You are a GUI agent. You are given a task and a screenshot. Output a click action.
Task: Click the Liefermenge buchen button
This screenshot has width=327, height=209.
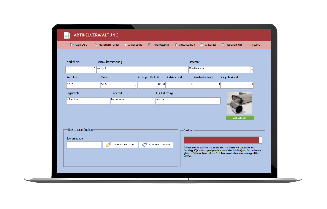pyautogui.click(x=120, y=145)
